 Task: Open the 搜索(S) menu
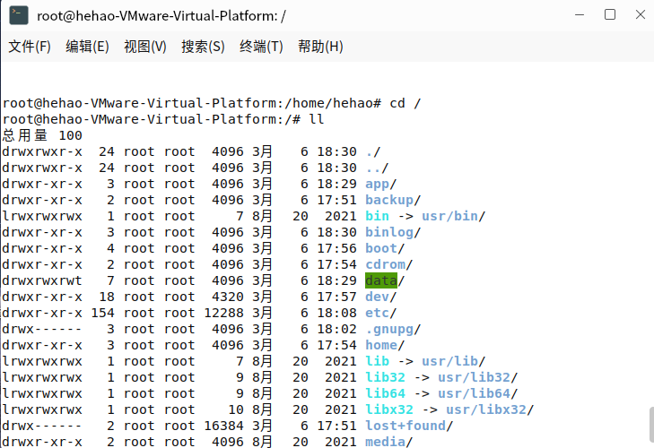(x=203, y=47)
